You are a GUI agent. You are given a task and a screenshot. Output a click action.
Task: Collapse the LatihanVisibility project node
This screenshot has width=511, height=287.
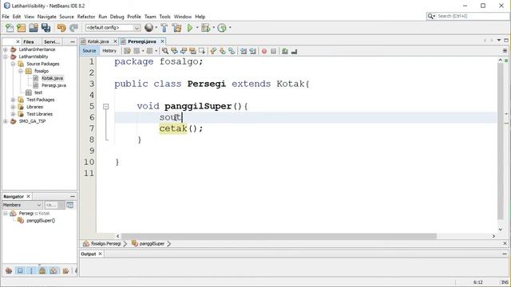6,57
